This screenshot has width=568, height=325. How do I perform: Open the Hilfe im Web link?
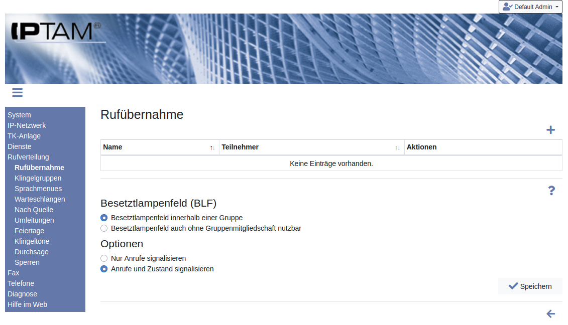pyautogui.click(x=27, y=304)
